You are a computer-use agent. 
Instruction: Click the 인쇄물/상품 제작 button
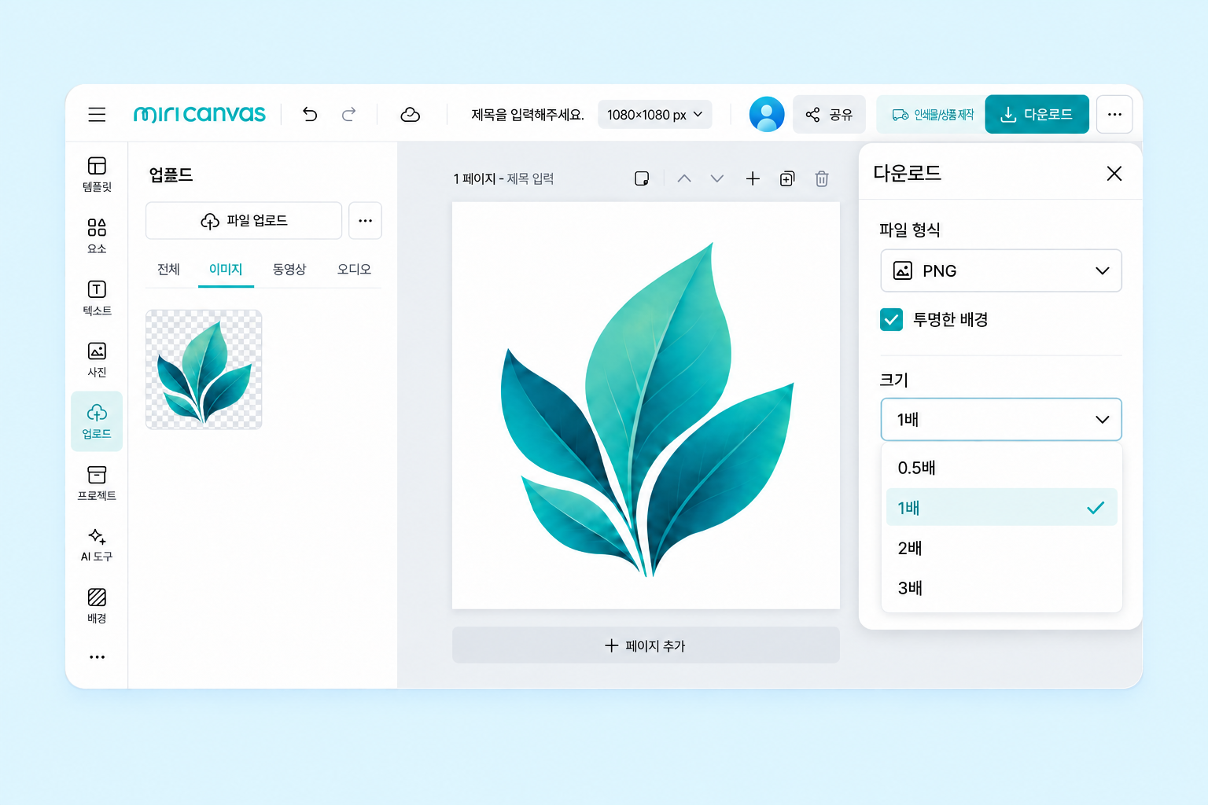(932, 115)
